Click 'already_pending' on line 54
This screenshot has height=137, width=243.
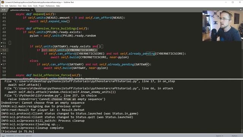click(x=142, y=54)
